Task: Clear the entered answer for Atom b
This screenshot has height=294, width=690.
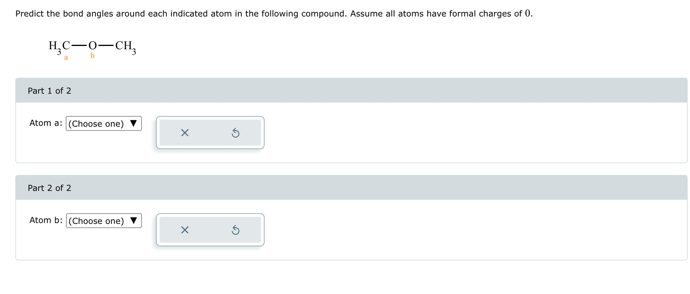Action: pos(184,230)
